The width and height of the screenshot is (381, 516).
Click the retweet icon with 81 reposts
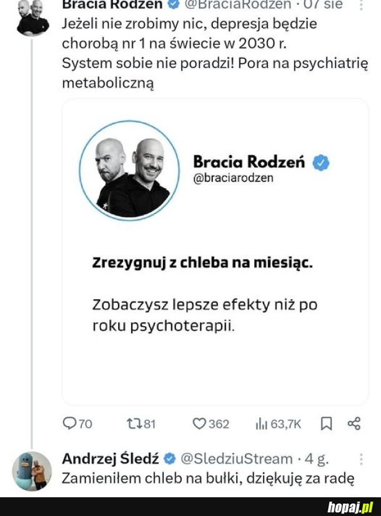click(134, 424)
